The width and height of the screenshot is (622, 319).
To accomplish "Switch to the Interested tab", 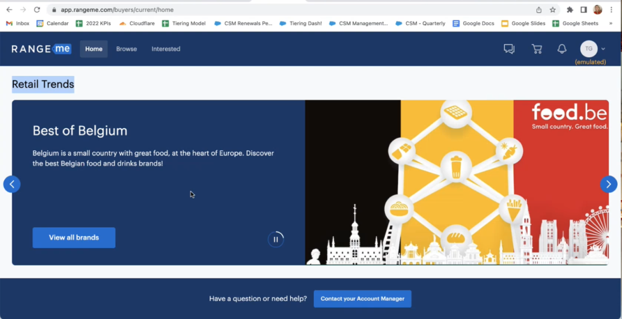I will click(166, 49).
